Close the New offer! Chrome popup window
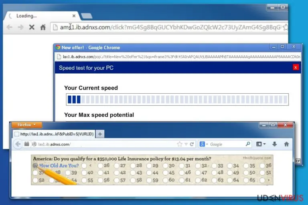 294,47
